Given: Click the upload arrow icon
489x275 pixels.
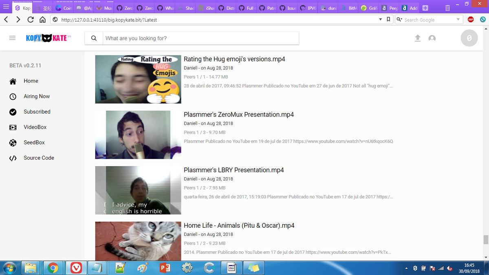Looking at the screenshot, I should pyautogui.click(x=418, y=37).
